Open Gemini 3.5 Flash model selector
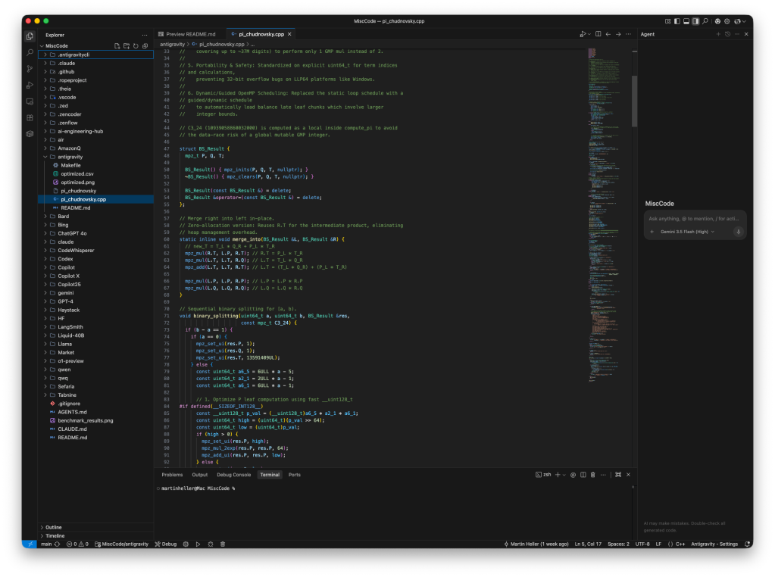Screen dimensions: 775x577 [x=687, y=232]
